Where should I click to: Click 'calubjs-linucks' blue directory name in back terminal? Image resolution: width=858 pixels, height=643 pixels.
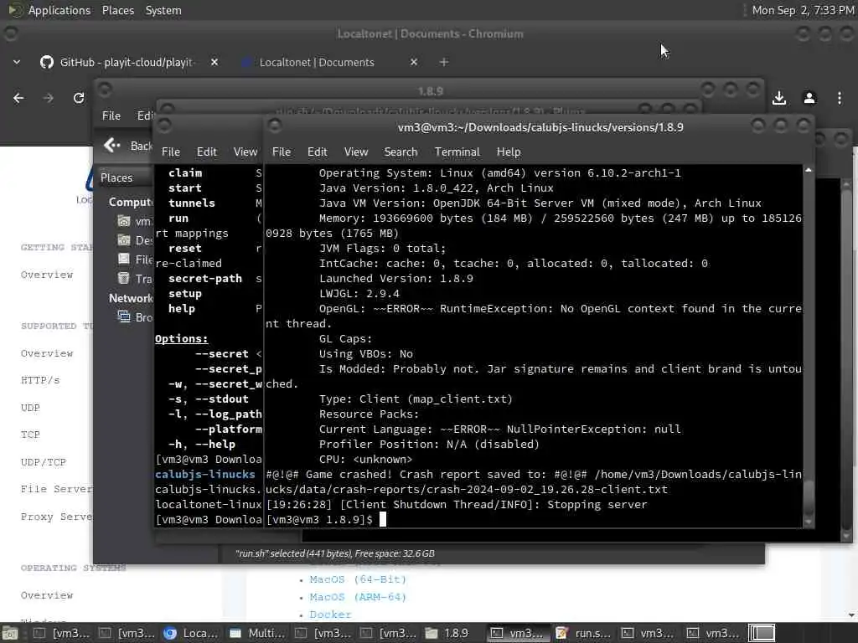click(x=205, y=475)
